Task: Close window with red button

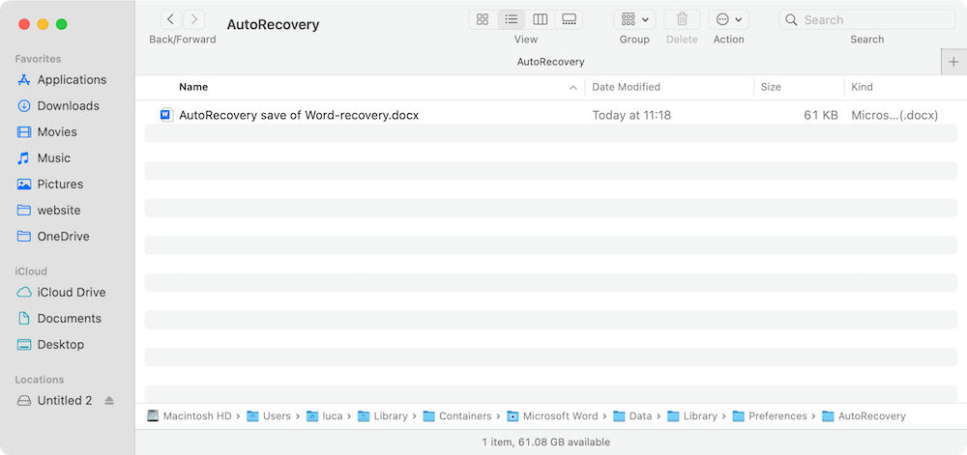Action: coord(24,24)
